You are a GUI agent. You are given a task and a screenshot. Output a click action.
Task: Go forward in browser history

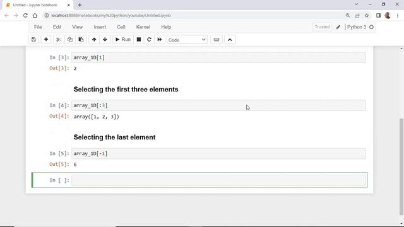click(x=16, y=15)
